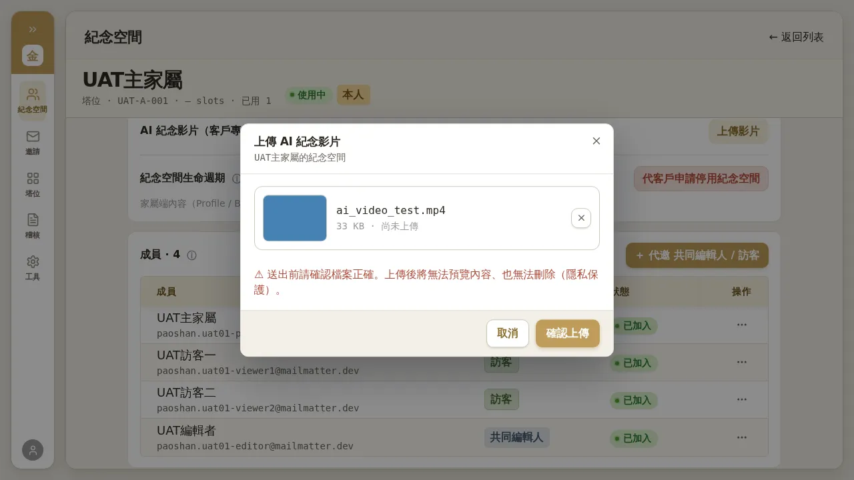Click the UAT訪客一 member name
The width and height of the screenshot is (854, 480).
pyautogui.click(x=186, y=355)
